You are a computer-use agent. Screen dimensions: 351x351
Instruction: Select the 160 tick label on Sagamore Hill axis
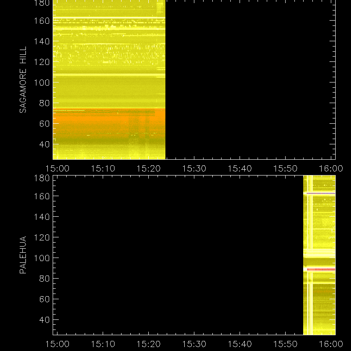point(42,21)
